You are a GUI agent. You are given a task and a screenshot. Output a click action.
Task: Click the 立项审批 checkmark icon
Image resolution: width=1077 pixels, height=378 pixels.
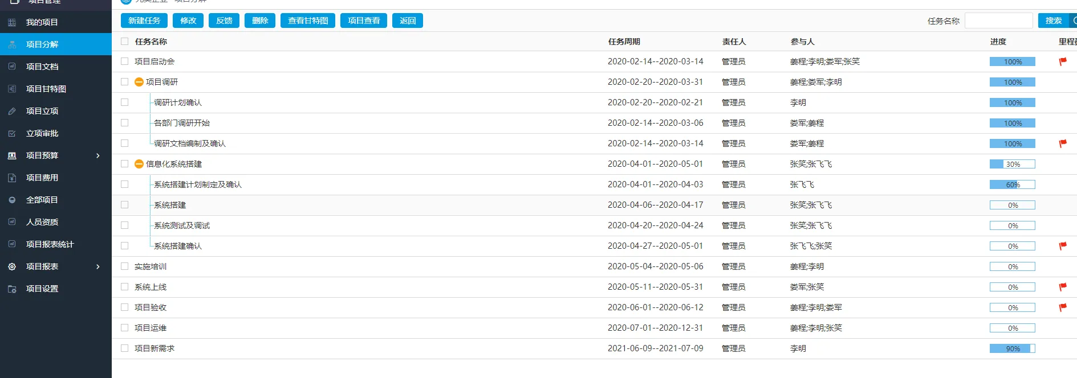point(12,133)
